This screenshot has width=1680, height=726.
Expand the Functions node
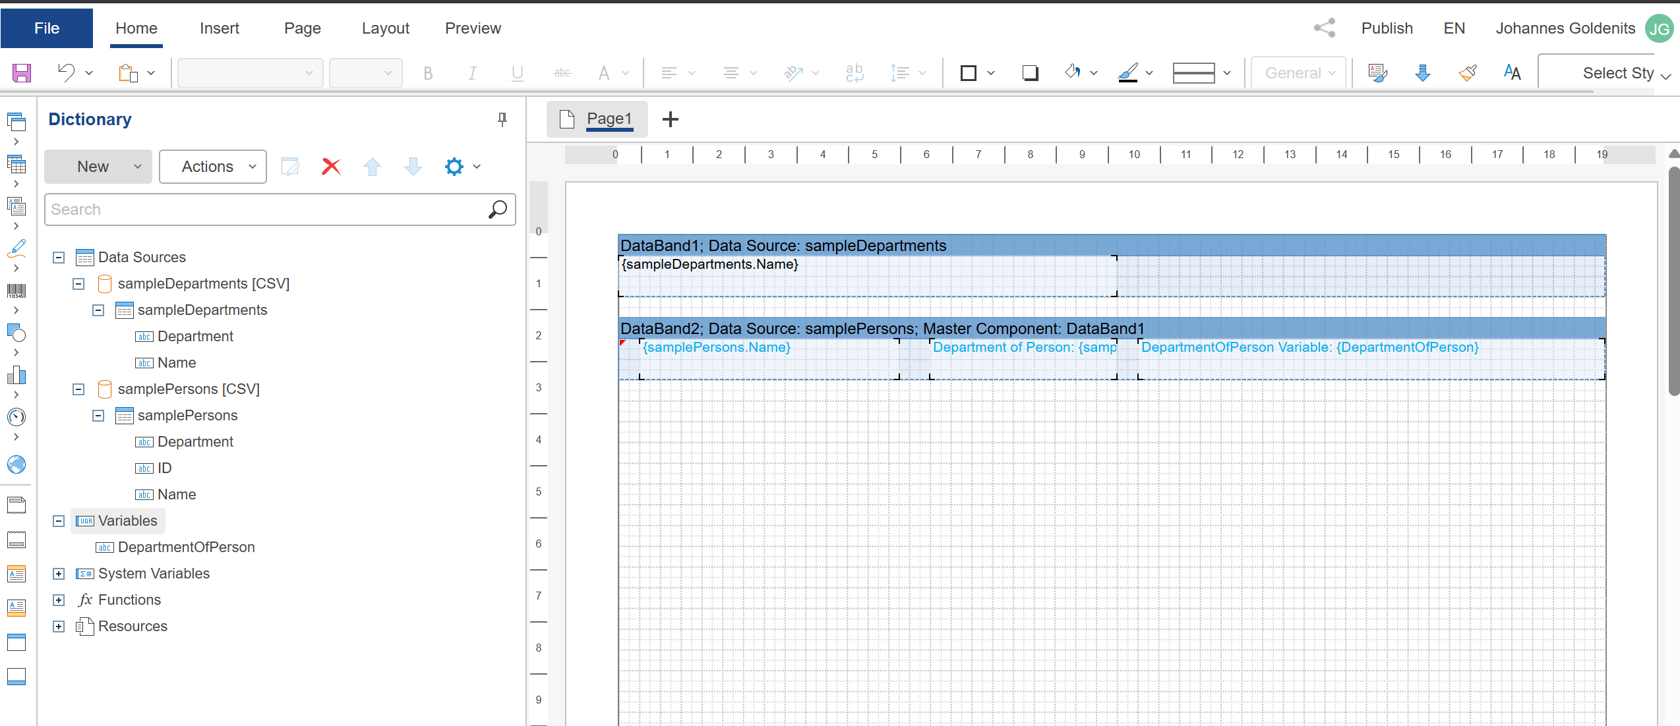(x=59, y=600)
